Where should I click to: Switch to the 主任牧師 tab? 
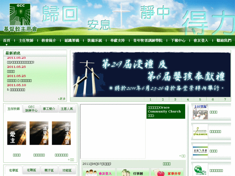(14, 109)
